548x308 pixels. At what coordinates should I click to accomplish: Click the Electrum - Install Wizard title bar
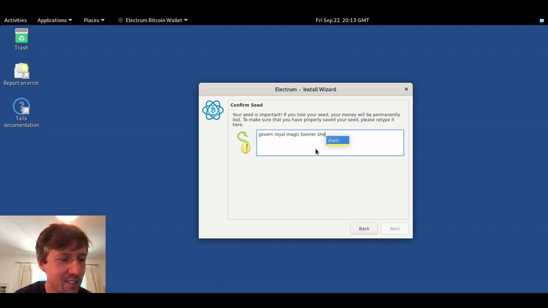coord(305,89)
